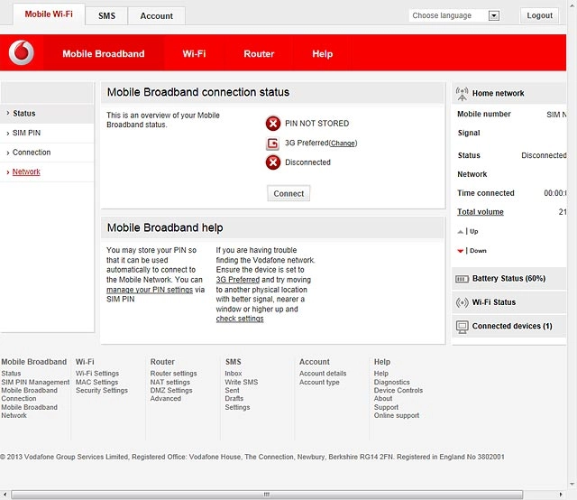The height and width of the screenshot is (500, 577).
Task: Click the Vodafone logo icon
Action: click(x=22, y=52)
